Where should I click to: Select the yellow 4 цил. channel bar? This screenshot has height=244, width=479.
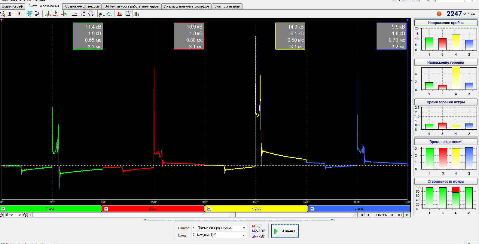pos(256,209)
